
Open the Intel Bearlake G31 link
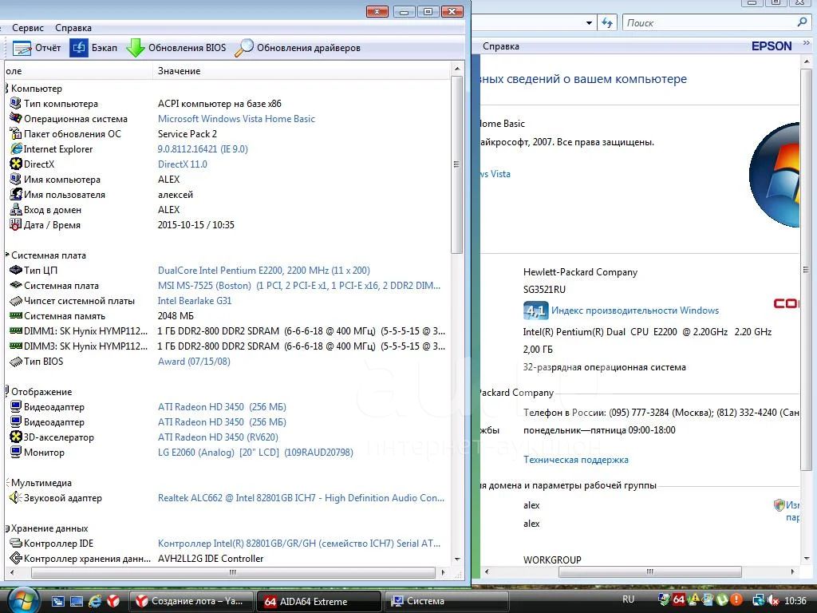tap(195, 300)
